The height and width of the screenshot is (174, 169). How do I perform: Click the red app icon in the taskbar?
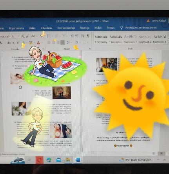coord(40,160)
